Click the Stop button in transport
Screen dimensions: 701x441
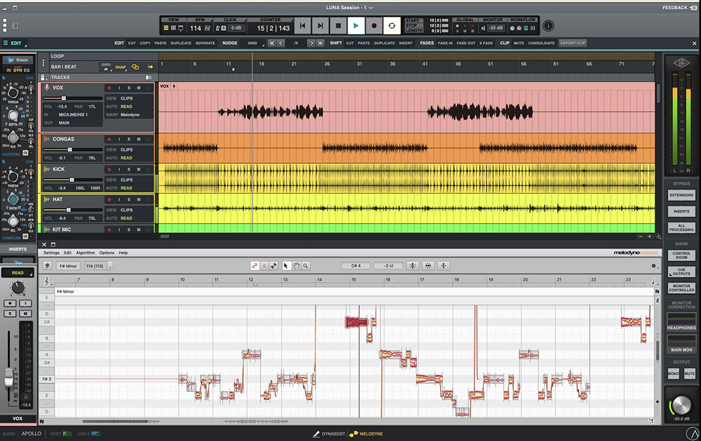[x=338, y=26]
